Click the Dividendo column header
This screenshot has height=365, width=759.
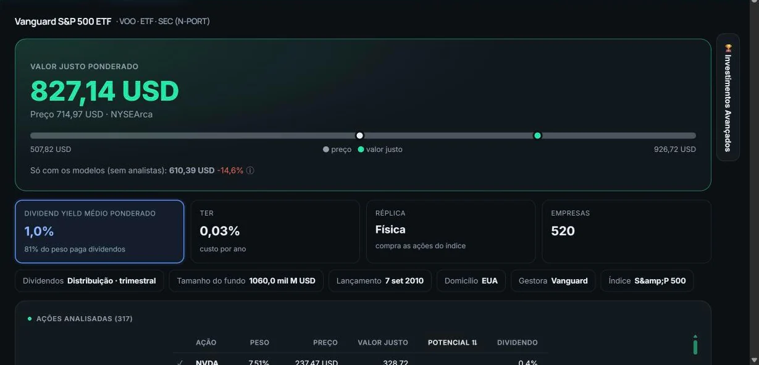pos(518,342)
